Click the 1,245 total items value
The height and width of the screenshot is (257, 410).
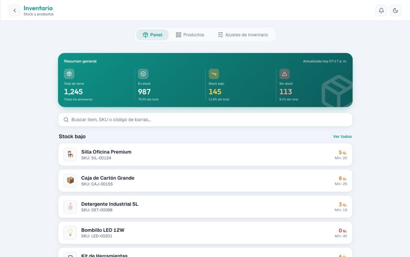tap(73, 92)
